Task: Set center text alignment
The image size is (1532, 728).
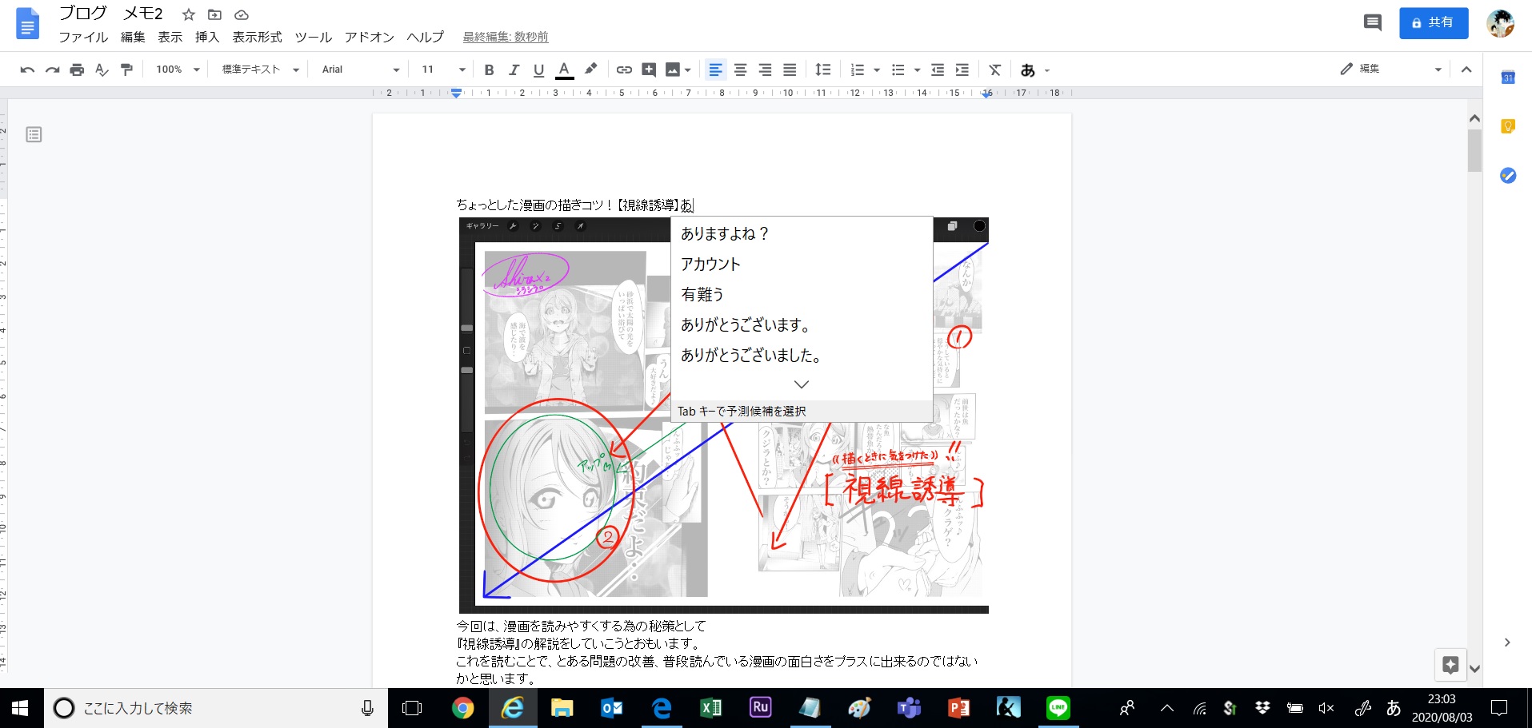Action: tap(740, 70)
